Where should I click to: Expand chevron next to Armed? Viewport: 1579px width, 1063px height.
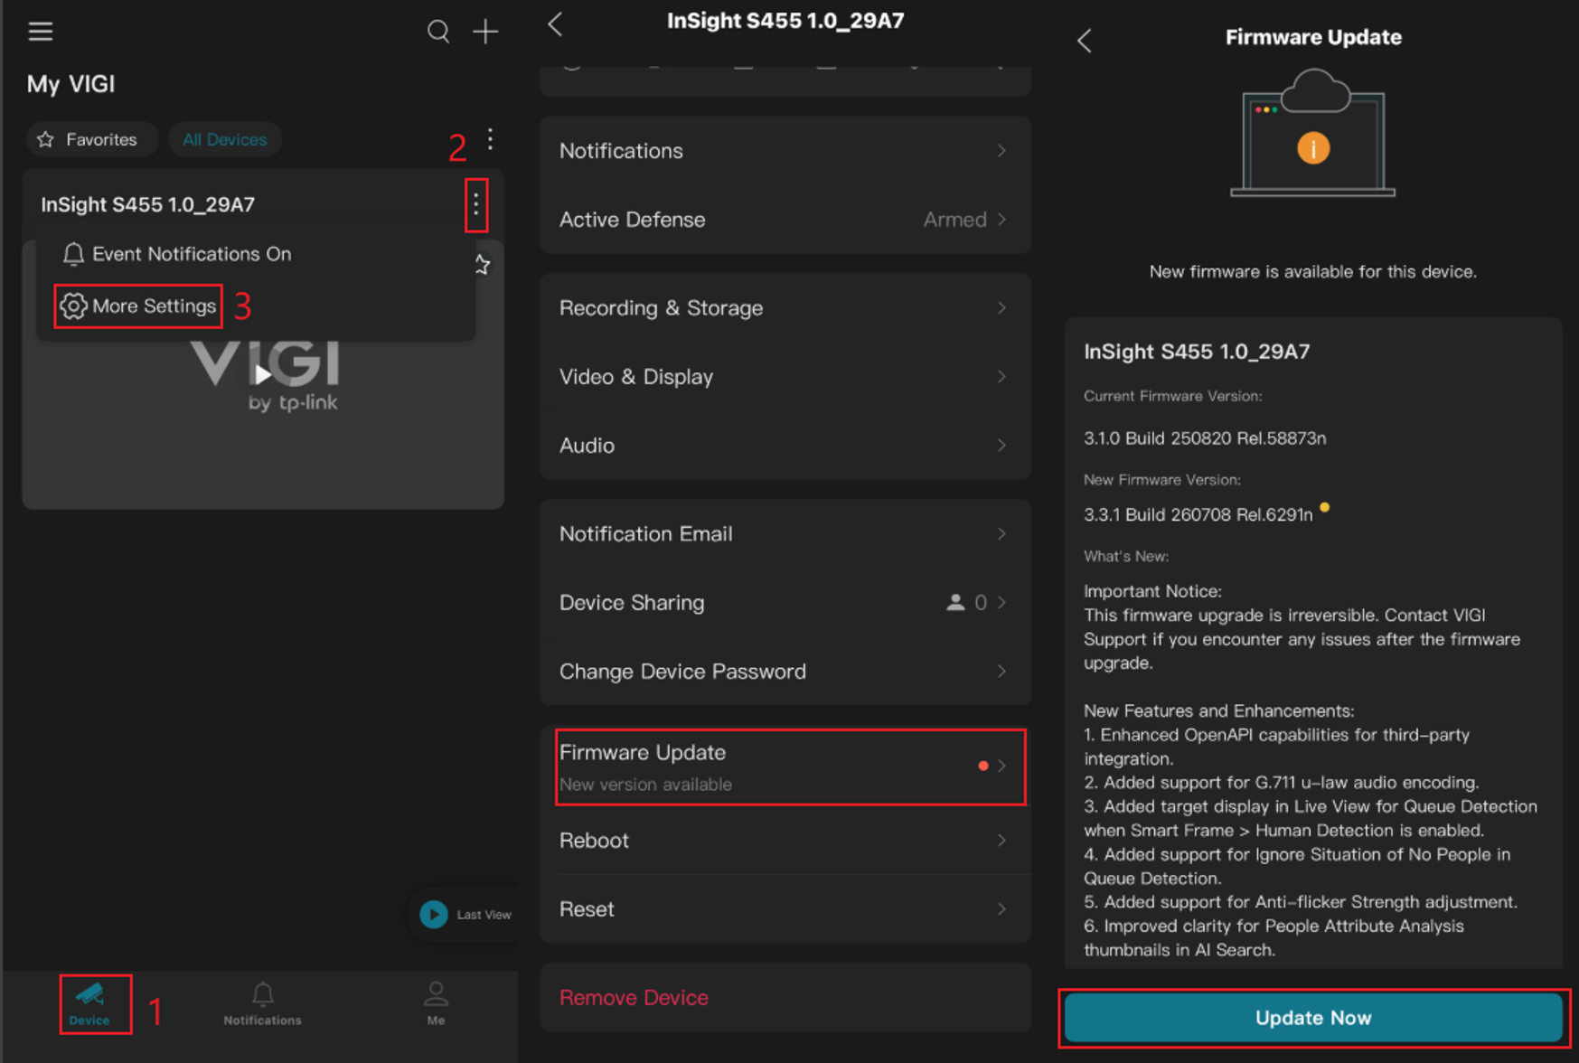point(1001,220)
